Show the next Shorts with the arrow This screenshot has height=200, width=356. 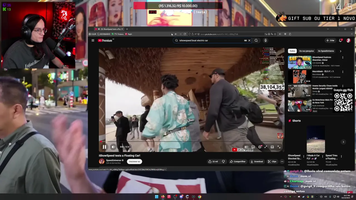coord(343,142)
